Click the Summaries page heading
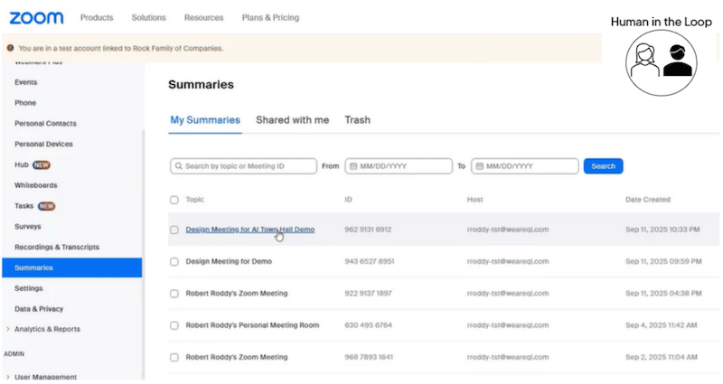The width and height of the screenshot is (723, 384). (201, 85)
